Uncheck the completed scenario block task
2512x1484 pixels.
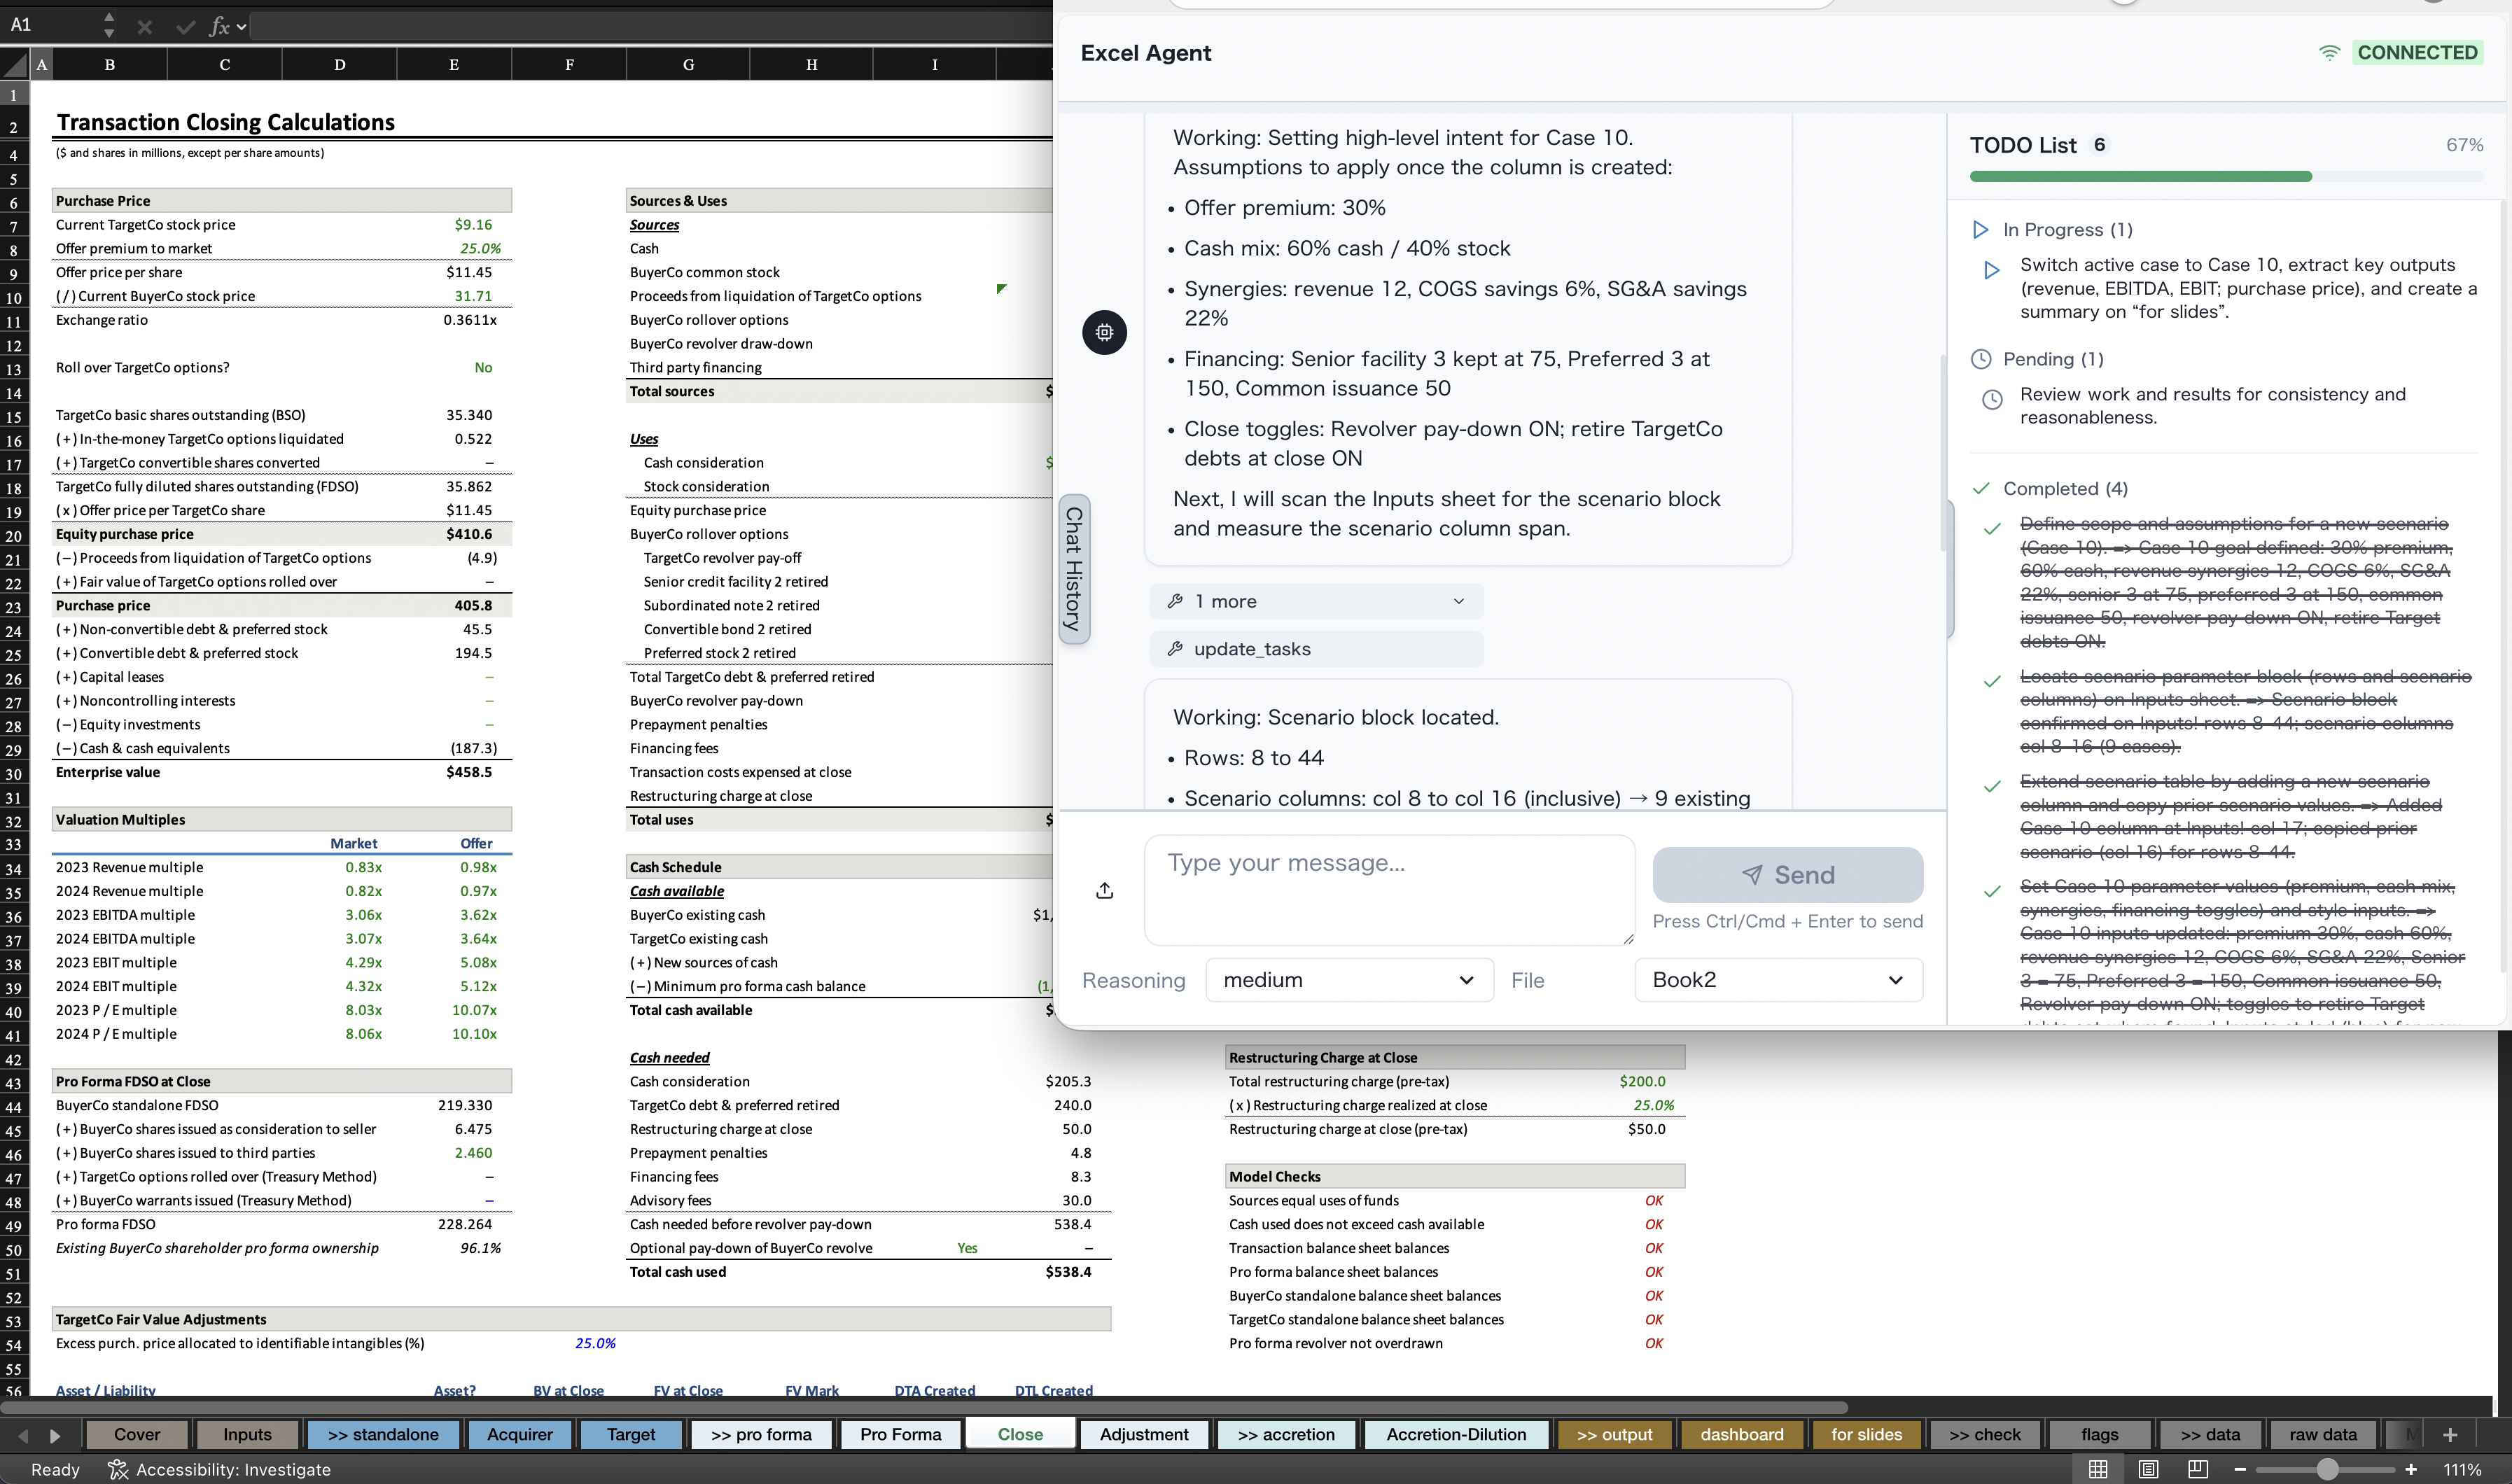1991,682
